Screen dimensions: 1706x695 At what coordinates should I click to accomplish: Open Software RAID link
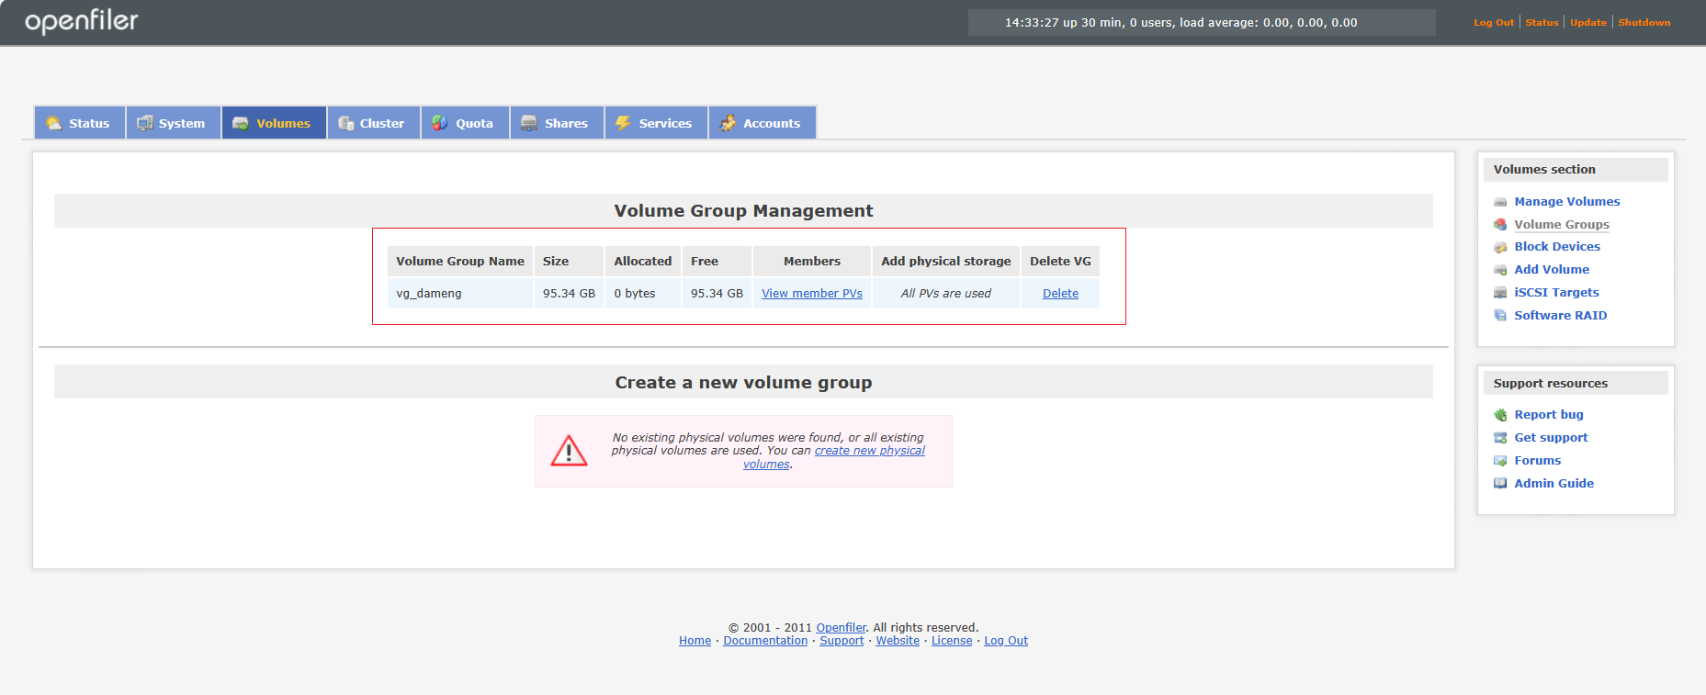point(1560,316)
